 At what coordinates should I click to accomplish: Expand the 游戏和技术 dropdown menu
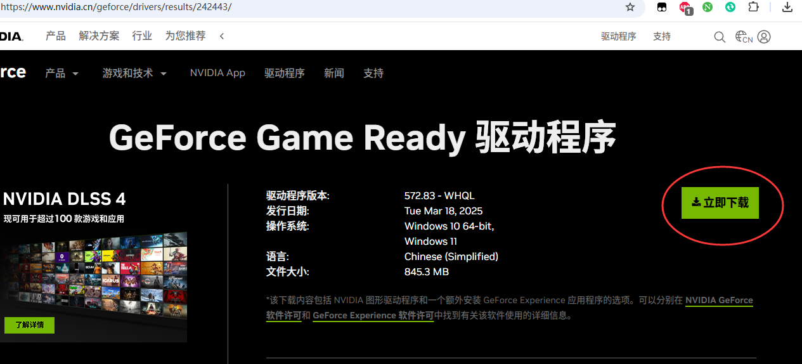pyautogui.click(x=134, y=74)
